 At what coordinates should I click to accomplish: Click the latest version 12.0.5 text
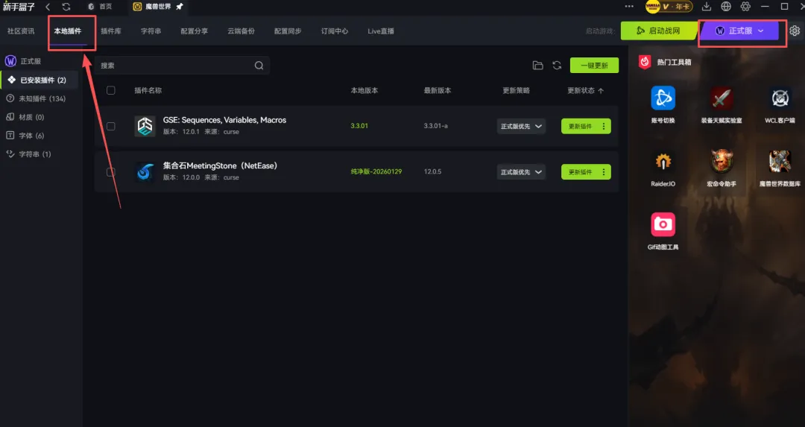432,171
